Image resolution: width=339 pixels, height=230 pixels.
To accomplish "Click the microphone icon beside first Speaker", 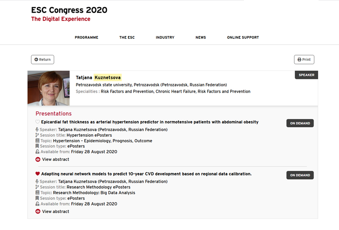I will [x=37, y=129].
